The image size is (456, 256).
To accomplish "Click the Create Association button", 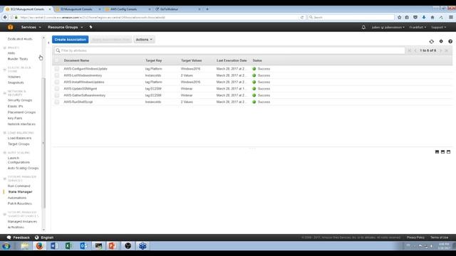I will pos(70,40).
